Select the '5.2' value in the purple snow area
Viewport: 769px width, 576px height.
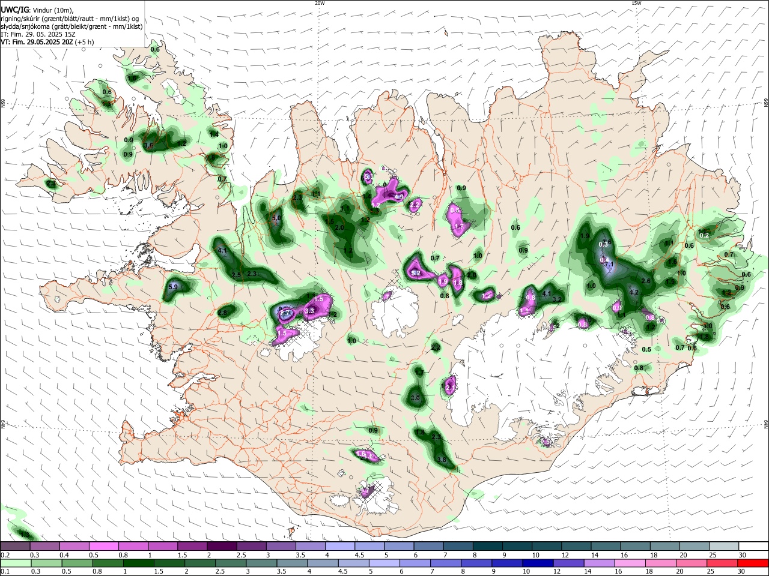click(416, 274)
